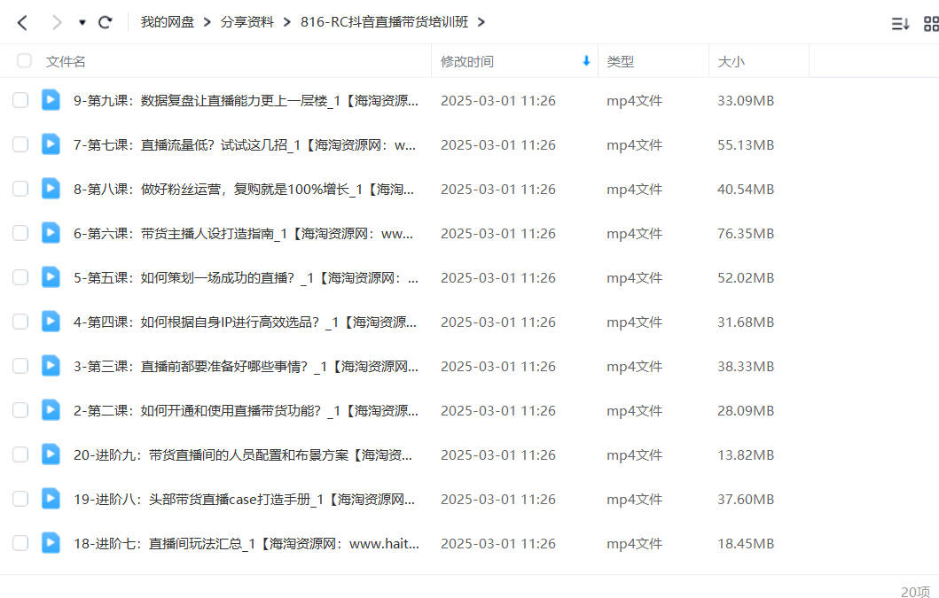
Task: Check the box for 2-第二课 file
Action: [x=20, y=410]
